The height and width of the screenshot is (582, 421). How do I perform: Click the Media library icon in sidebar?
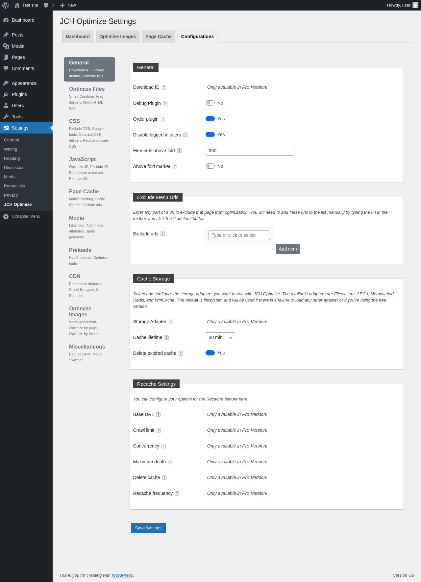pyautogui.click(x=6, y=46)
